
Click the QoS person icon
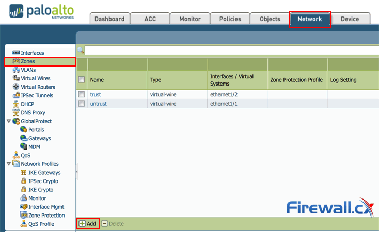point(16,155)
